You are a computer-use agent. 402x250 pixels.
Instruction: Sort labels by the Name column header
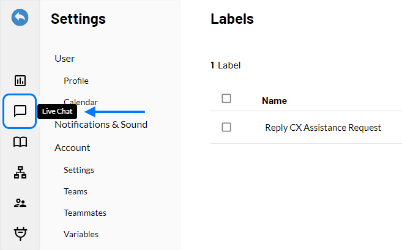[x=274, y=101]
